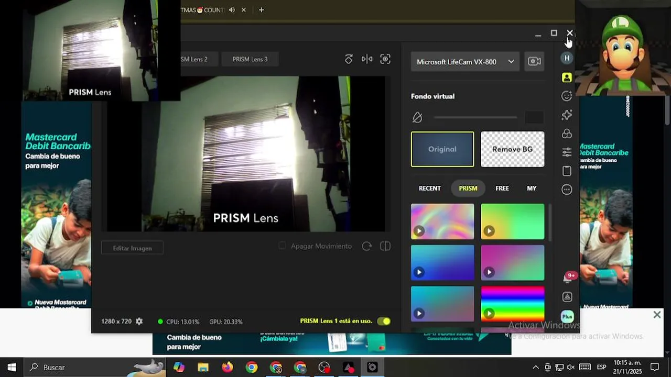Select the RECENT backgrounds tab
Screen dimensions: 671x377
430,188
